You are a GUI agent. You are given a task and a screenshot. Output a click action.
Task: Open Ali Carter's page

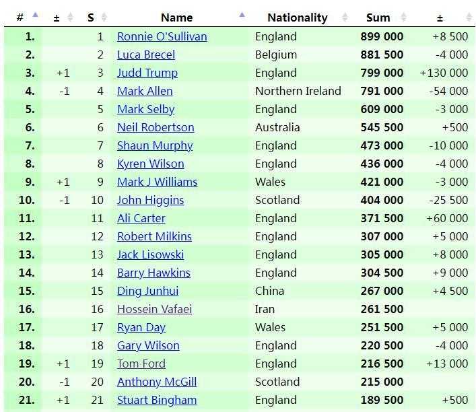point(141,218)
